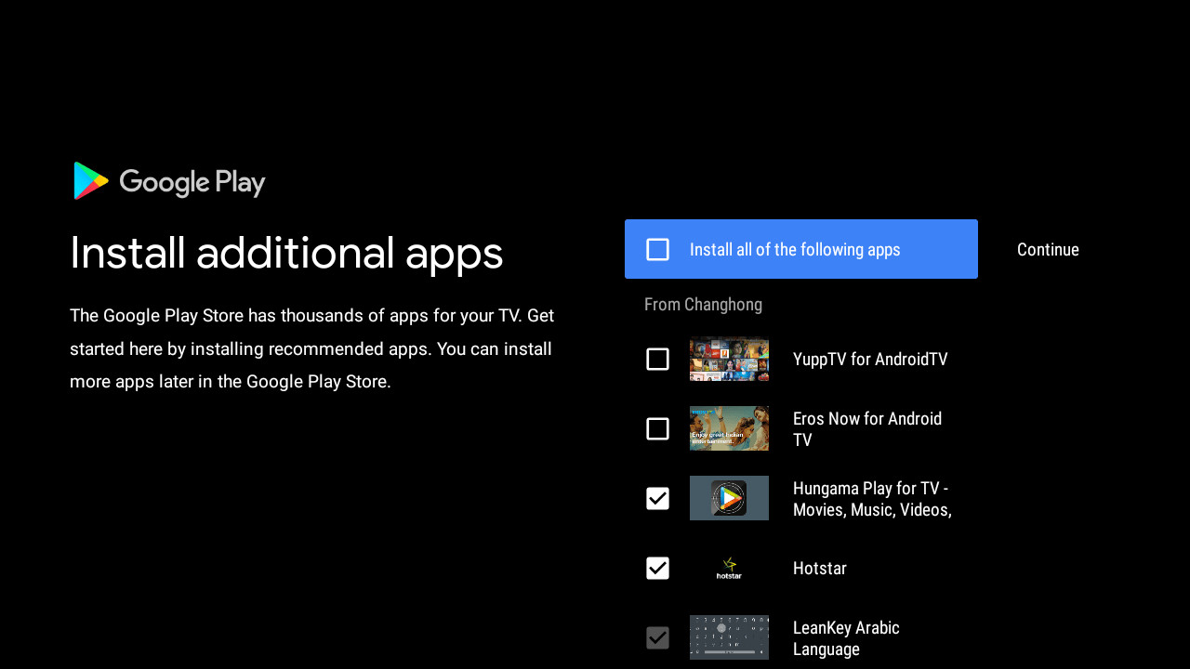Click the 'Hotstar' app name
1190x669 pixels.
(819, 568)
